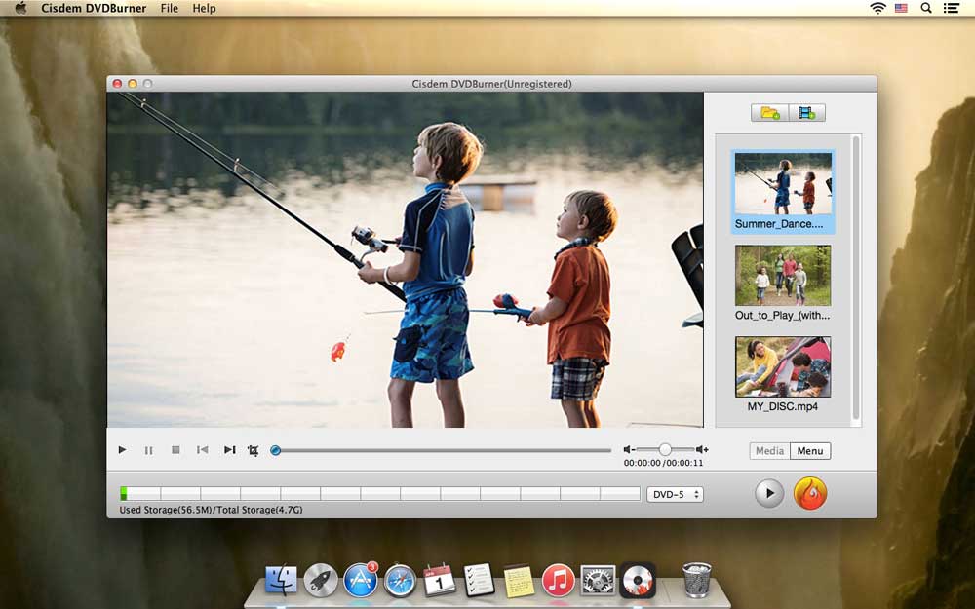Switch to the Menu view
Viewport: 975px width, 609px height.
click(810, 451)
